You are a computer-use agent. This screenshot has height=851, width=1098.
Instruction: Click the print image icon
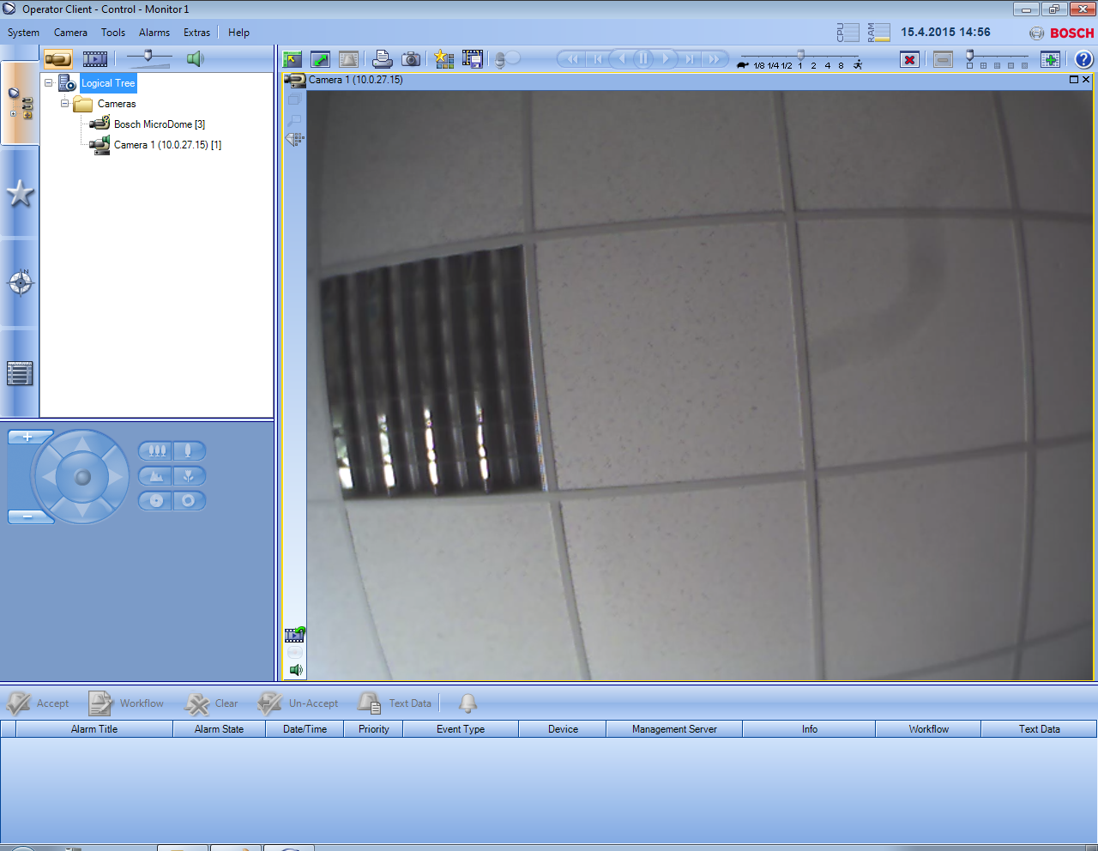[383, 59]
